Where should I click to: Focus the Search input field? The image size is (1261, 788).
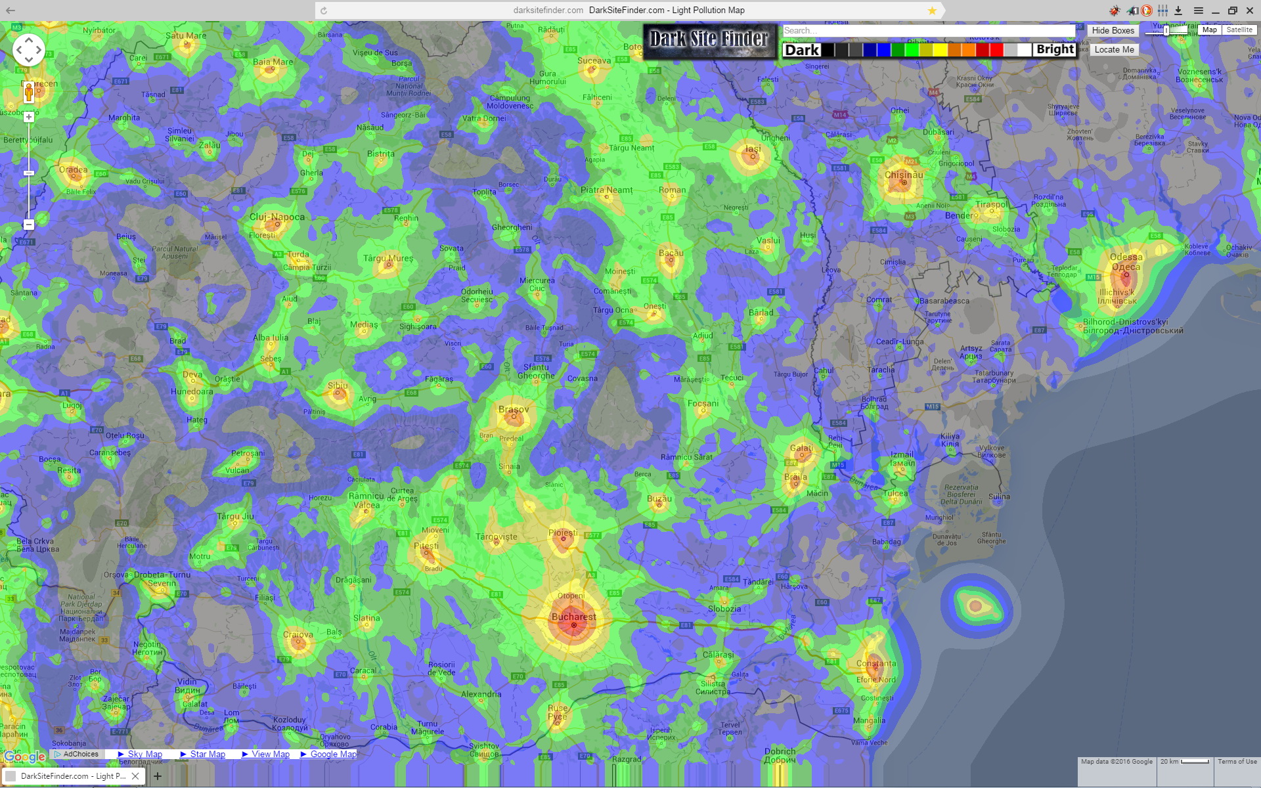click(x=929, y=31)
